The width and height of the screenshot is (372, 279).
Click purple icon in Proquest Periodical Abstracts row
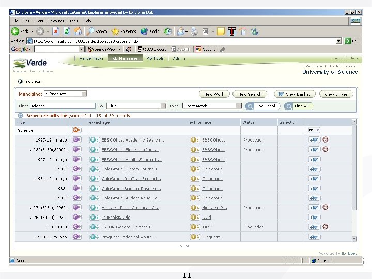[x=76, y=236]
